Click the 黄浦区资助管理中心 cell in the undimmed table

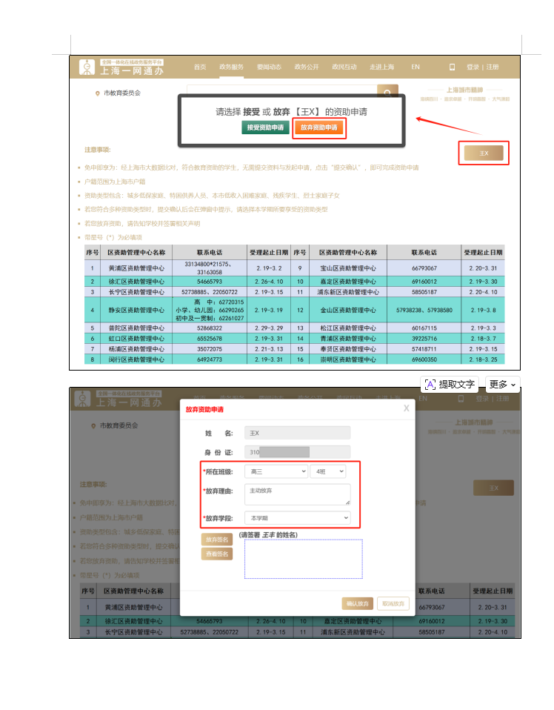(136, 268)
